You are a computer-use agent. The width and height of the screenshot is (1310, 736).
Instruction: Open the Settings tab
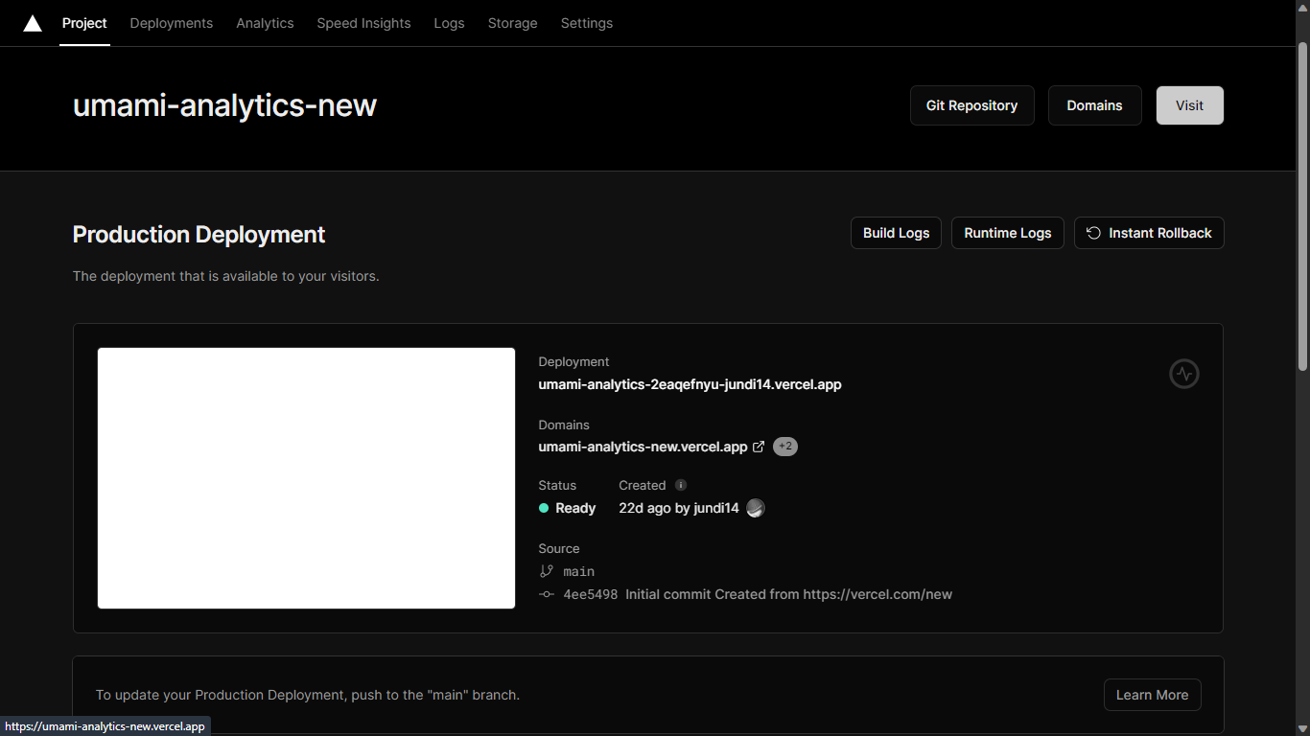pos(587,23)
